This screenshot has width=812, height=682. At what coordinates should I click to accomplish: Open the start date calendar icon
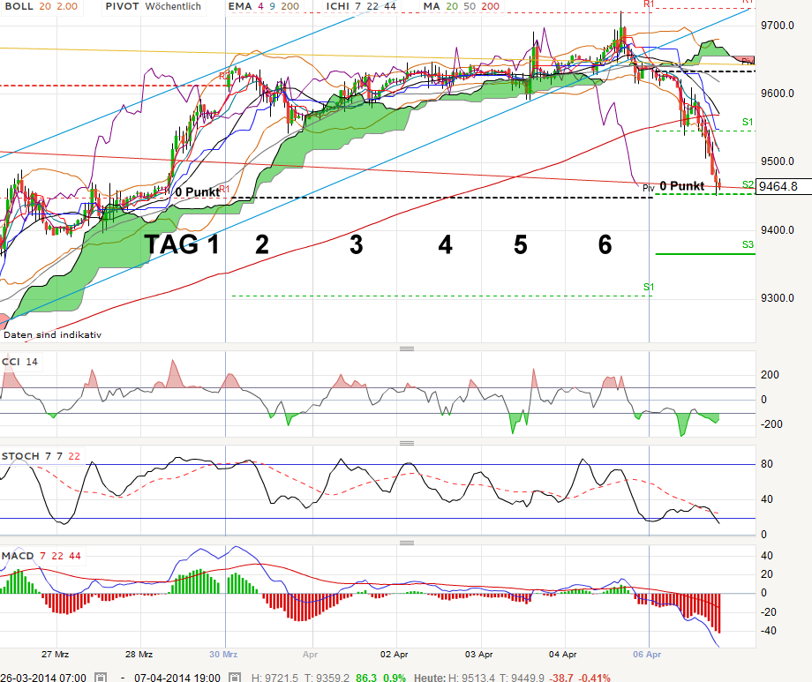click(x=101, y=678)
